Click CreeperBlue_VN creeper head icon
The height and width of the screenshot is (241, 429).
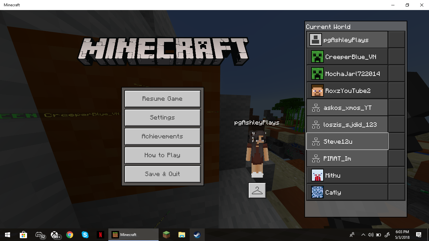[x=317, y=57]
